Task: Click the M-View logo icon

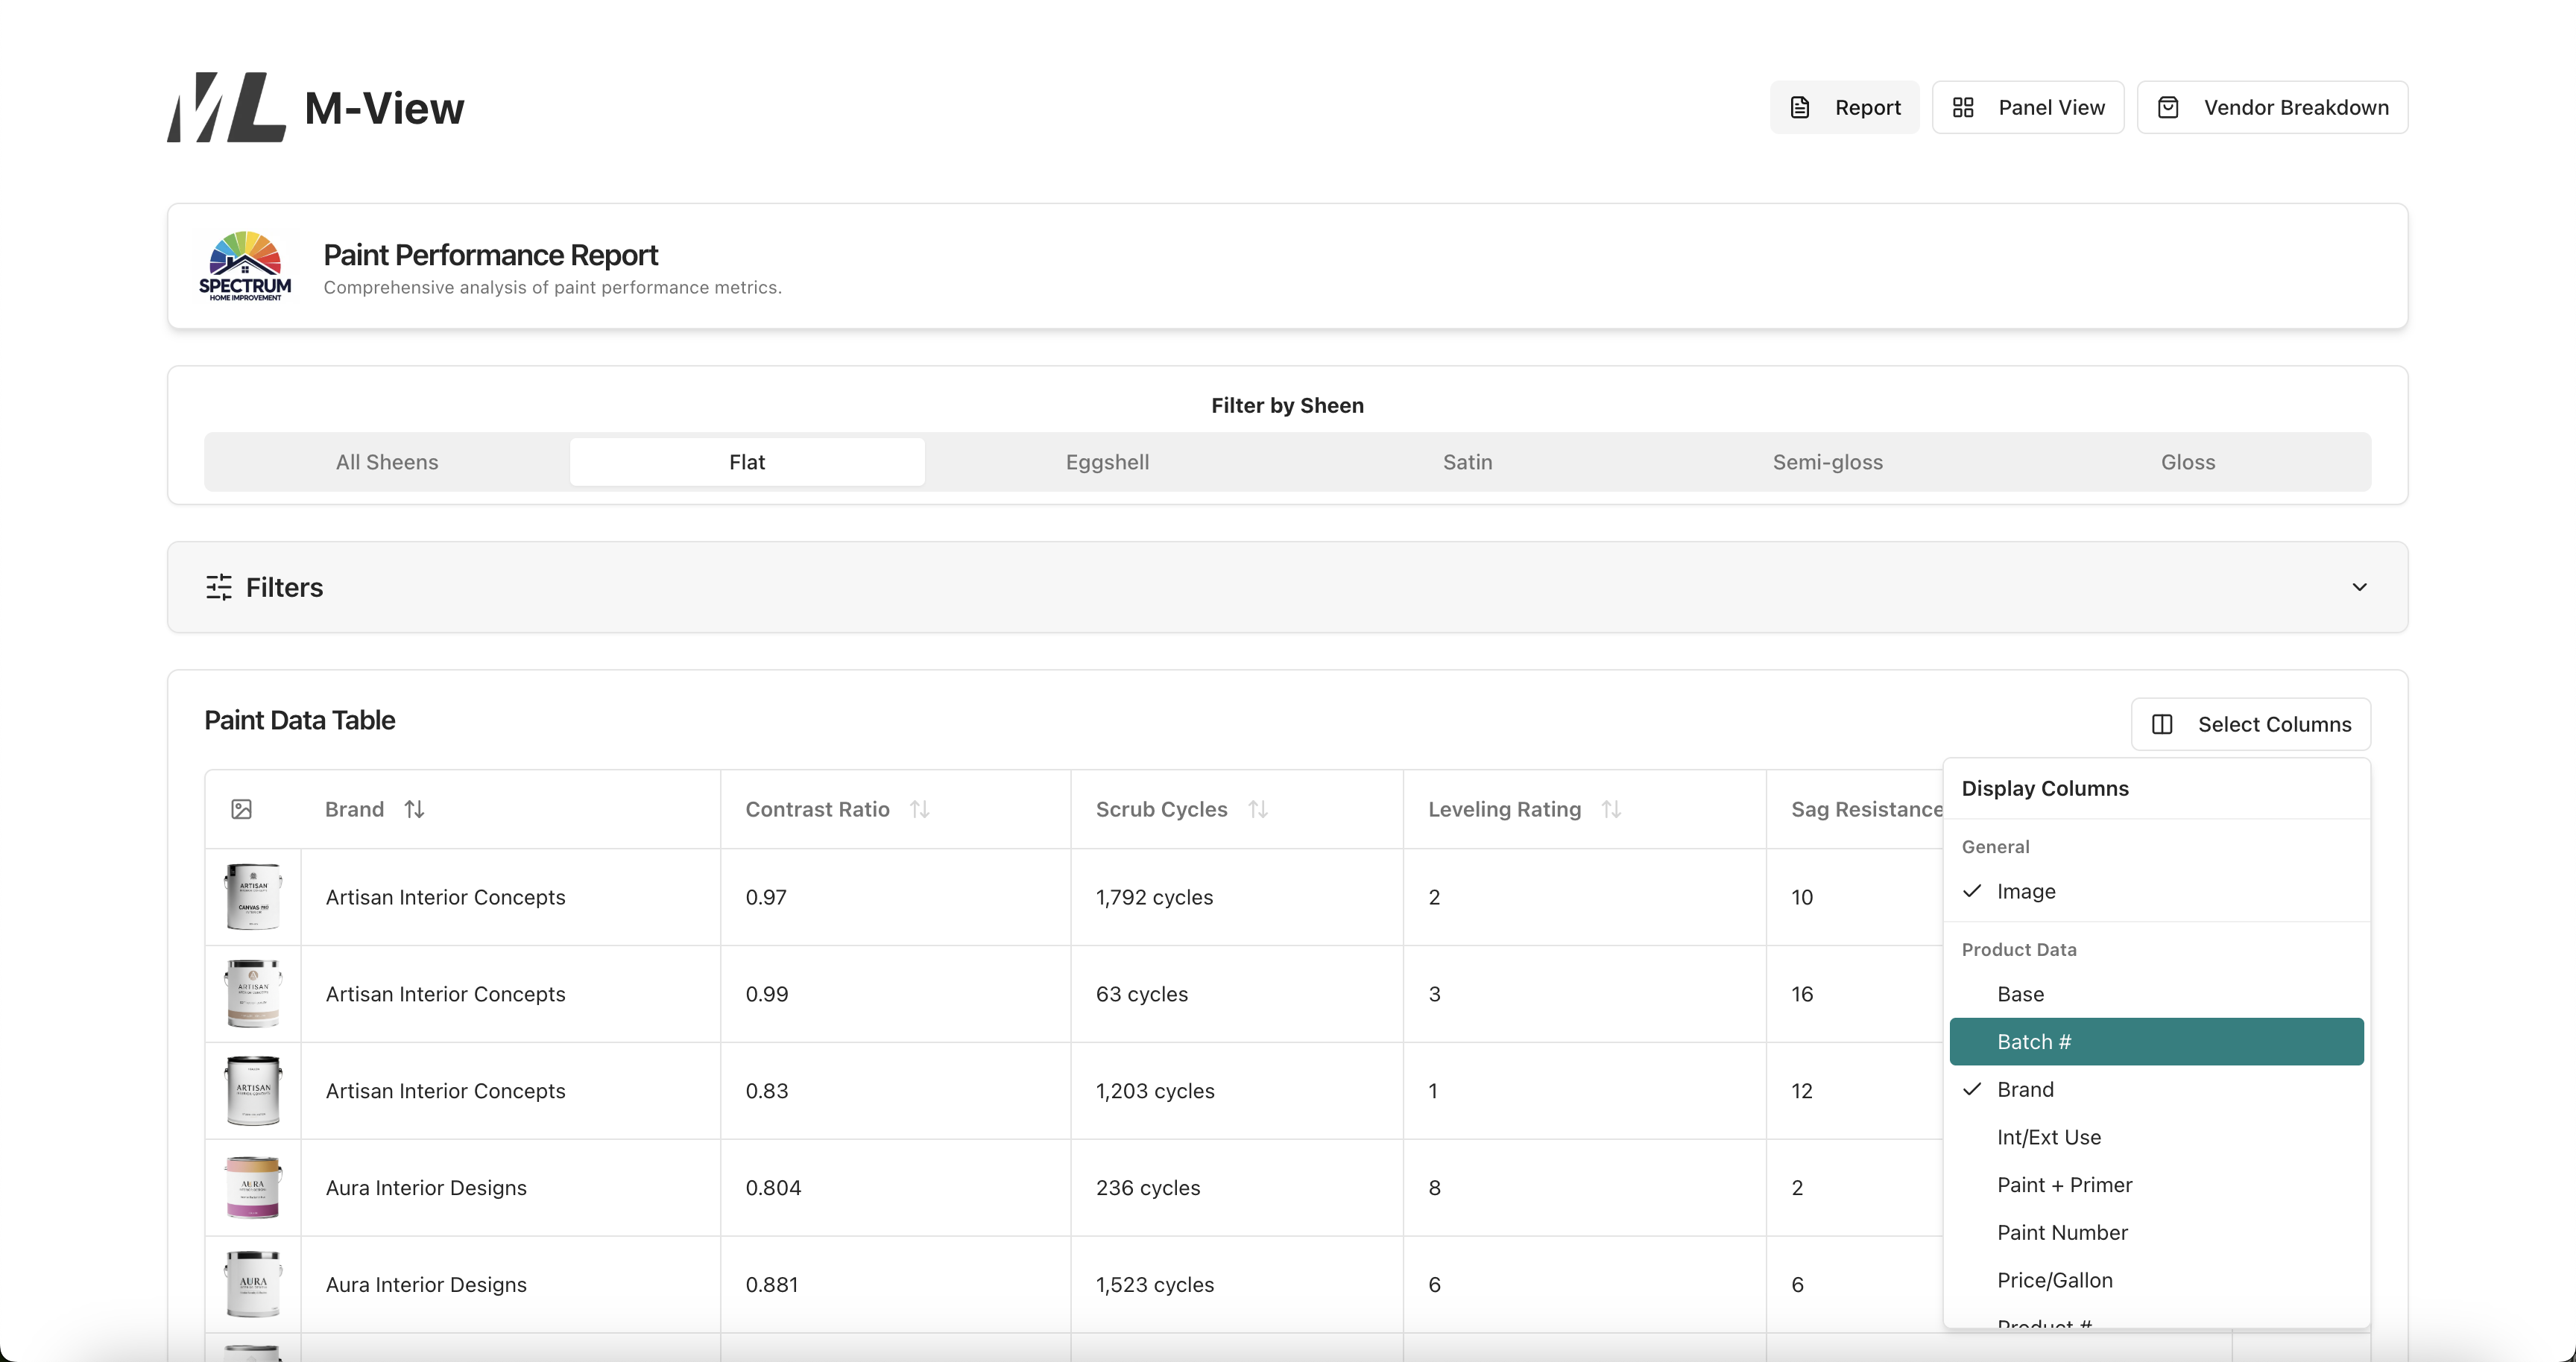Action: [226, 107]
